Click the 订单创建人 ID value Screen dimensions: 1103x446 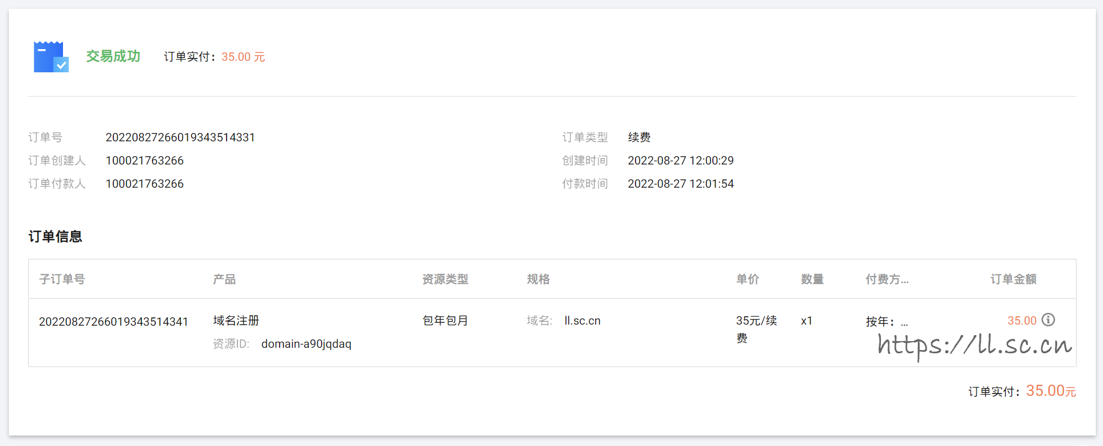pyautogui.click(x=145, y=161)
